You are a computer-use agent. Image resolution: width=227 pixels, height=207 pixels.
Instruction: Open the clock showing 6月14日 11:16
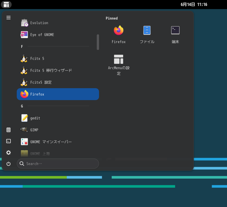point(194,5)
